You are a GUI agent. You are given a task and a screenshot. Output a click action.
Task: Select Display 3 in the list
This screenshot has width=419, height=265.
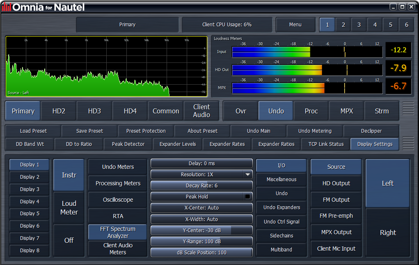click(30, 189)
